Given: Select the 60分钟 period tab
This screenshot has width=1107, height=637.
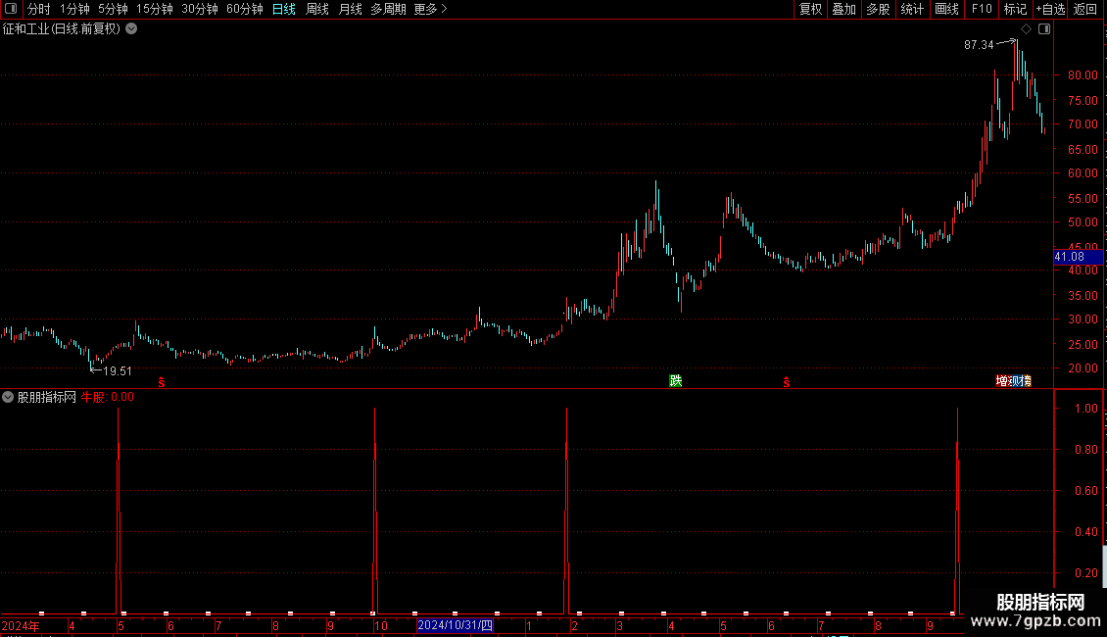Looking at the screenshot, I should pyautogui.click(x=244, y=9).
